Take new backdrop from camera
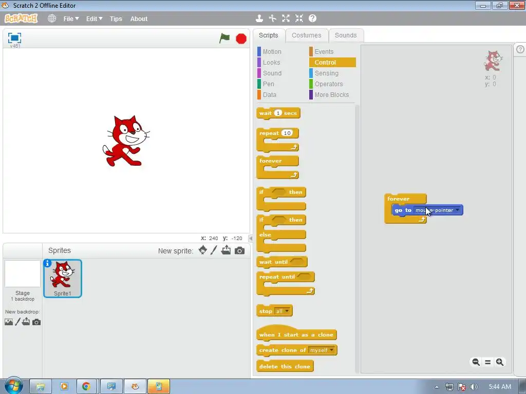Screen dimensions: 526x394 pos(36,322)
